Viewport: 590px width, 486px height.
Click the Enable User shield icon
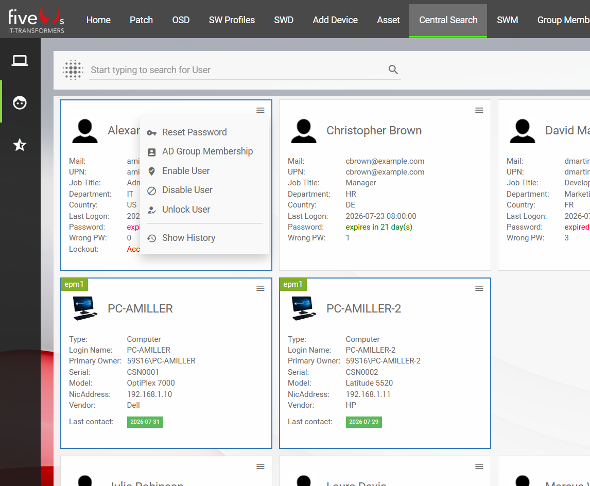152,171
